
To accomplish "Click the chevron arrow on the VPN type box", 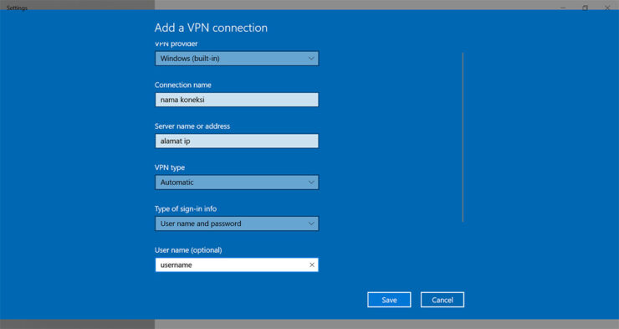I will coord(311,182).
